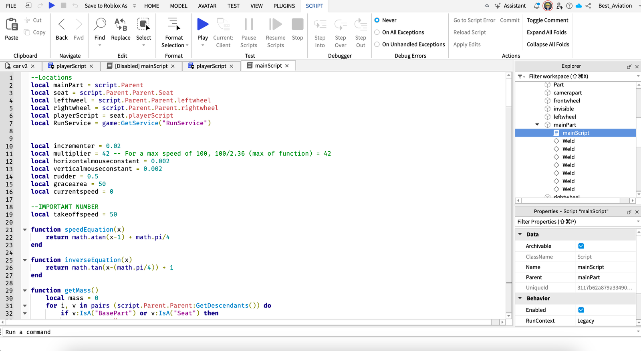Open the HOME ribbon tab
This screenshot has height=351, width=641.
click(x=151, y=6)
